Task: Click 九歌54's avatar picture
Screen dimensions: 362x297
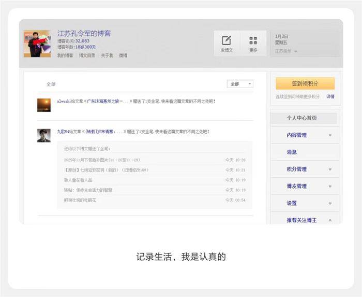Action: click(x=44, y=135)
